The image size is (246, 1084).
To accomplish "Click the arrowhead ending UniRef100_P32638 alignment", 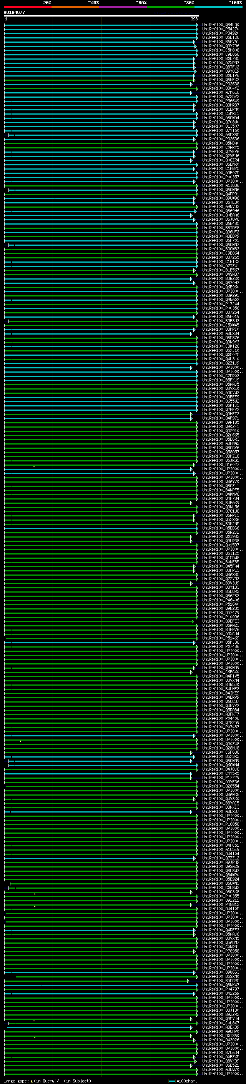I will pyautogui.click(x=191, y=84).
